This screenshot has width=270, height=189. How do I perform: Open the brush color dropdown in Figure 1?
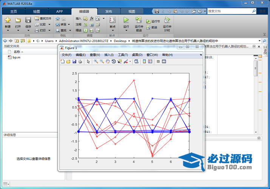(x=130, y=62)
